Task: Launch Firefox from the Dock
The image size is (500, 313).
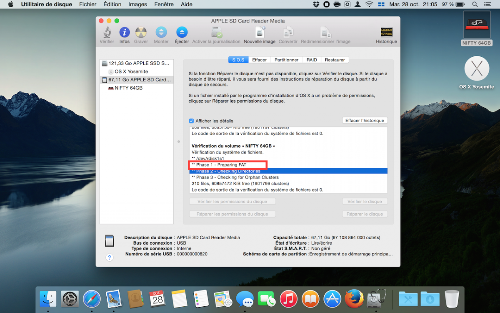Action: pos(354,299)
